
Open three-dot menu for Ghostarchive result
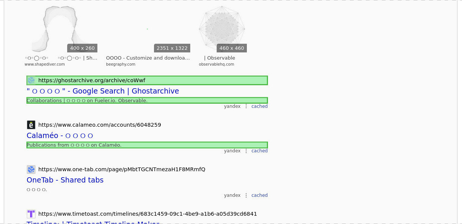coord(246,106)
